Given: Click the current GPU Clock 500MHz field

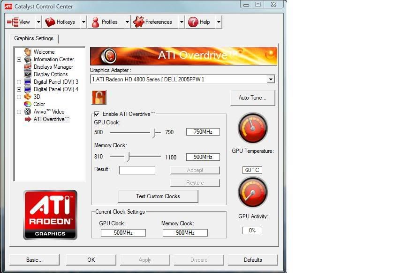Looking at the screenshot, I should 123,233.
